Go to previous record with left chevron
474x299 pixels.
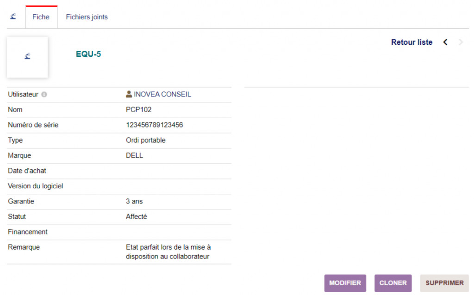445,42
